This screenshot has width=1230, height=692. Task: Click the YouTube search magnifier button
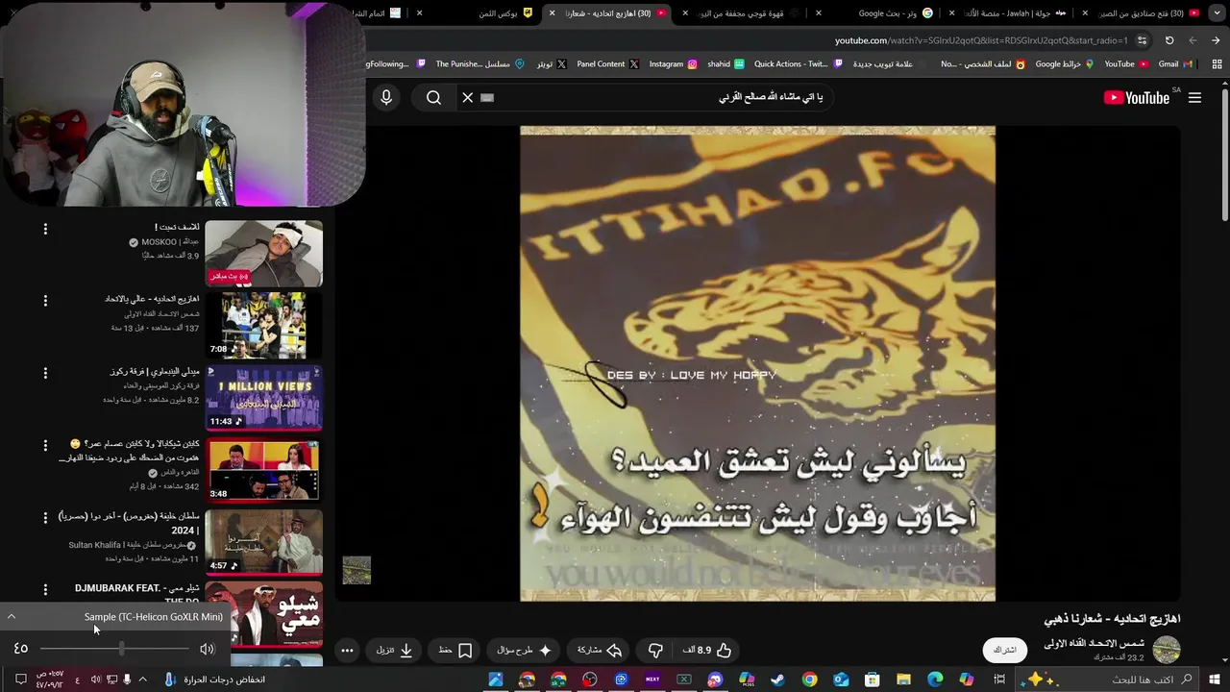pos(433,97)
